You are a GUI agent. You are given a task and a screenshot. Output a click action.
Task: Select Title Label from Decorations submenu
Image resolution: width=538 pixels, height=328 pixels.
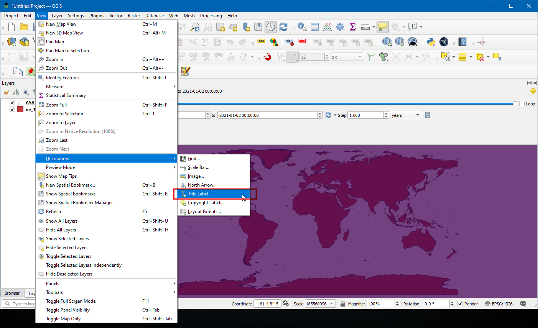coord(199,194)
